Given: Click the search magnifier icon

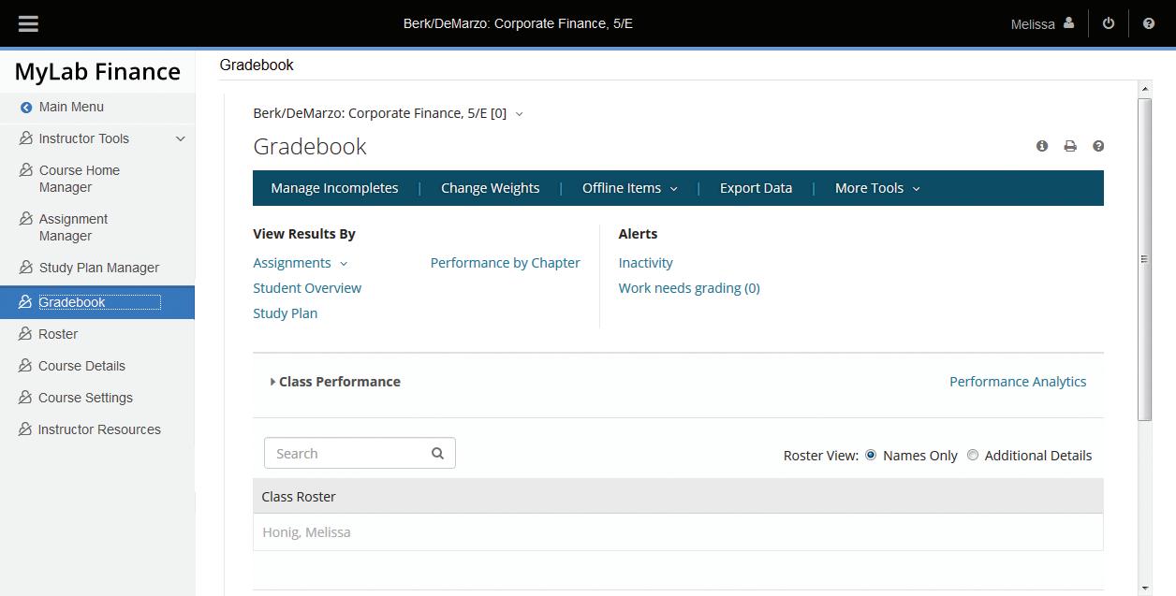Looking at the screenshot, I should click(437, 453).
